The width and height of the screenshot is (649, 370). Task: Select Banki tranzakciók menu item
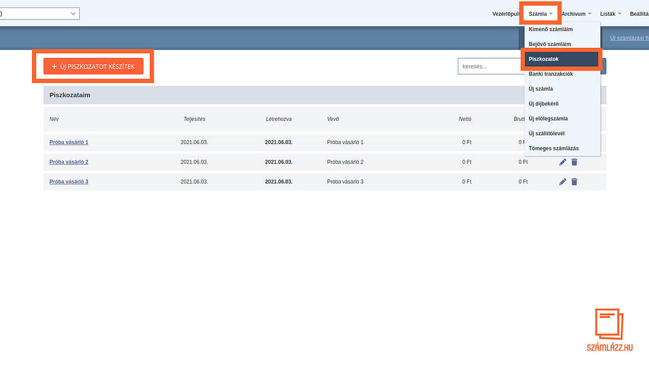point(551,74)
